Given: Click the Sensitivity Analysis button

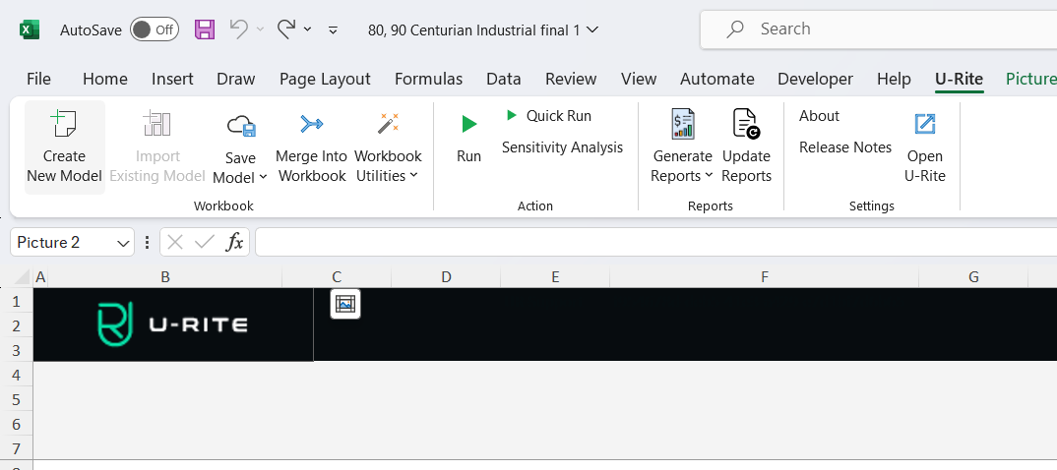Looking at the screenshot, I should pyautogui.click(x=562, y=147).
